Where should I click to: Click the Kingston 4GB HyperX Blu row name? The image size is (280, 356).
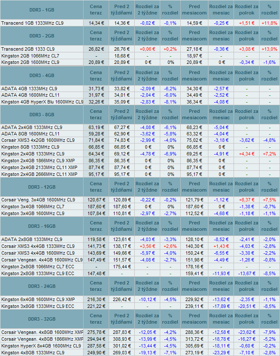tap(42, 102)
